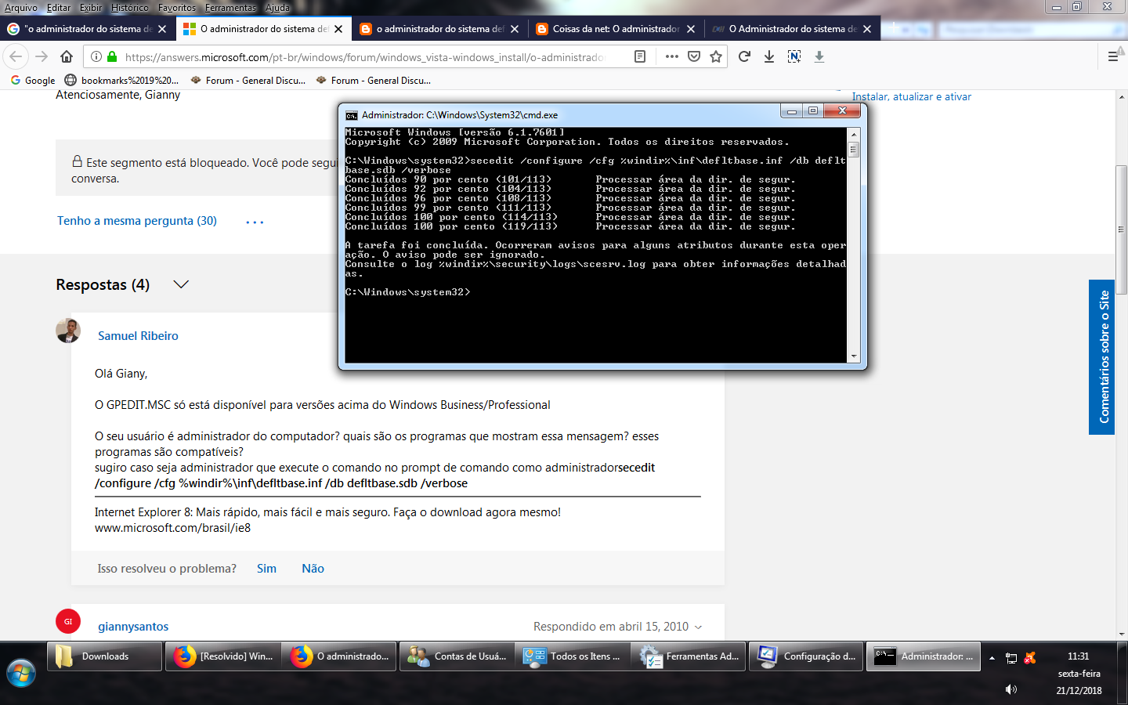Switch to Todos os Itens taskbar window

coord(573,656)
